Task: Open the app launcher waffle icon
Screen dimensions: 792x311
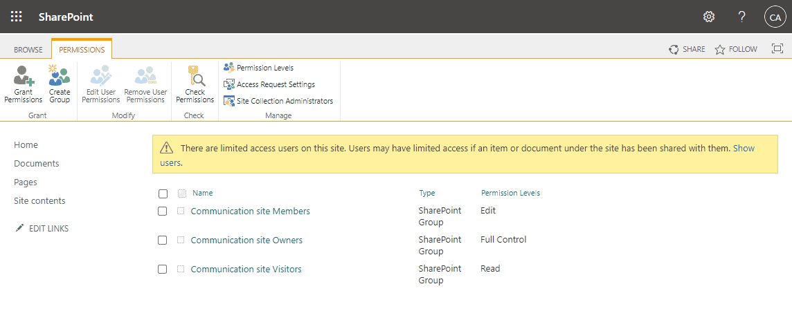Action: point(16,17)
